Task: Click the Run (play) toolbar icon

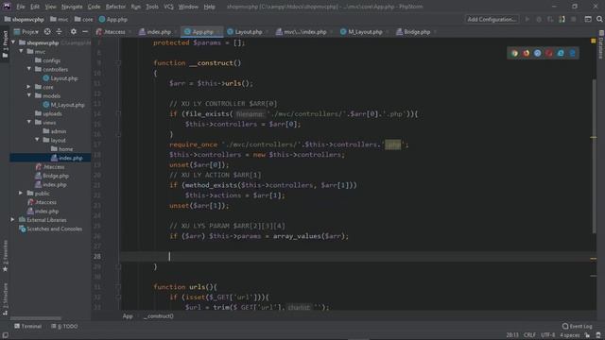Action: click(527, 19)
